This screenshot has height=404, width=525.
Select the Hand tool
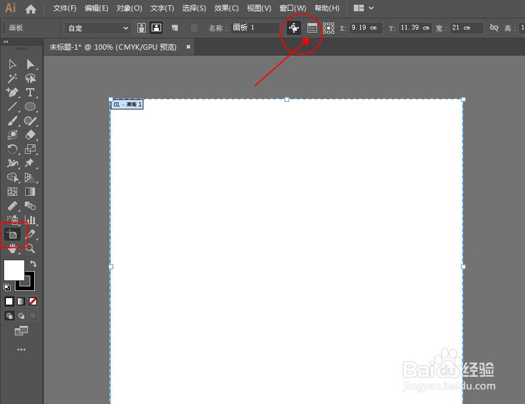click(x=12, y=248)
